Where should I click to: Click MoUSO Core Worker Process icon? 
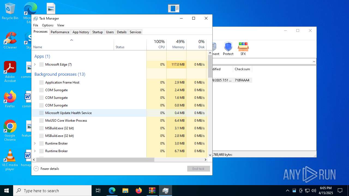[41, 121]
